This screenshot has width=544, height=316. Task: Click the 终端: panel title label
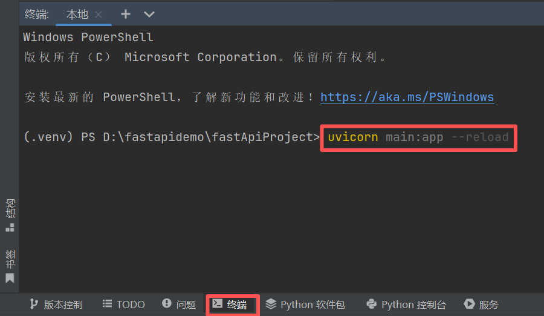pyautogui.click(x=37, y=15)
